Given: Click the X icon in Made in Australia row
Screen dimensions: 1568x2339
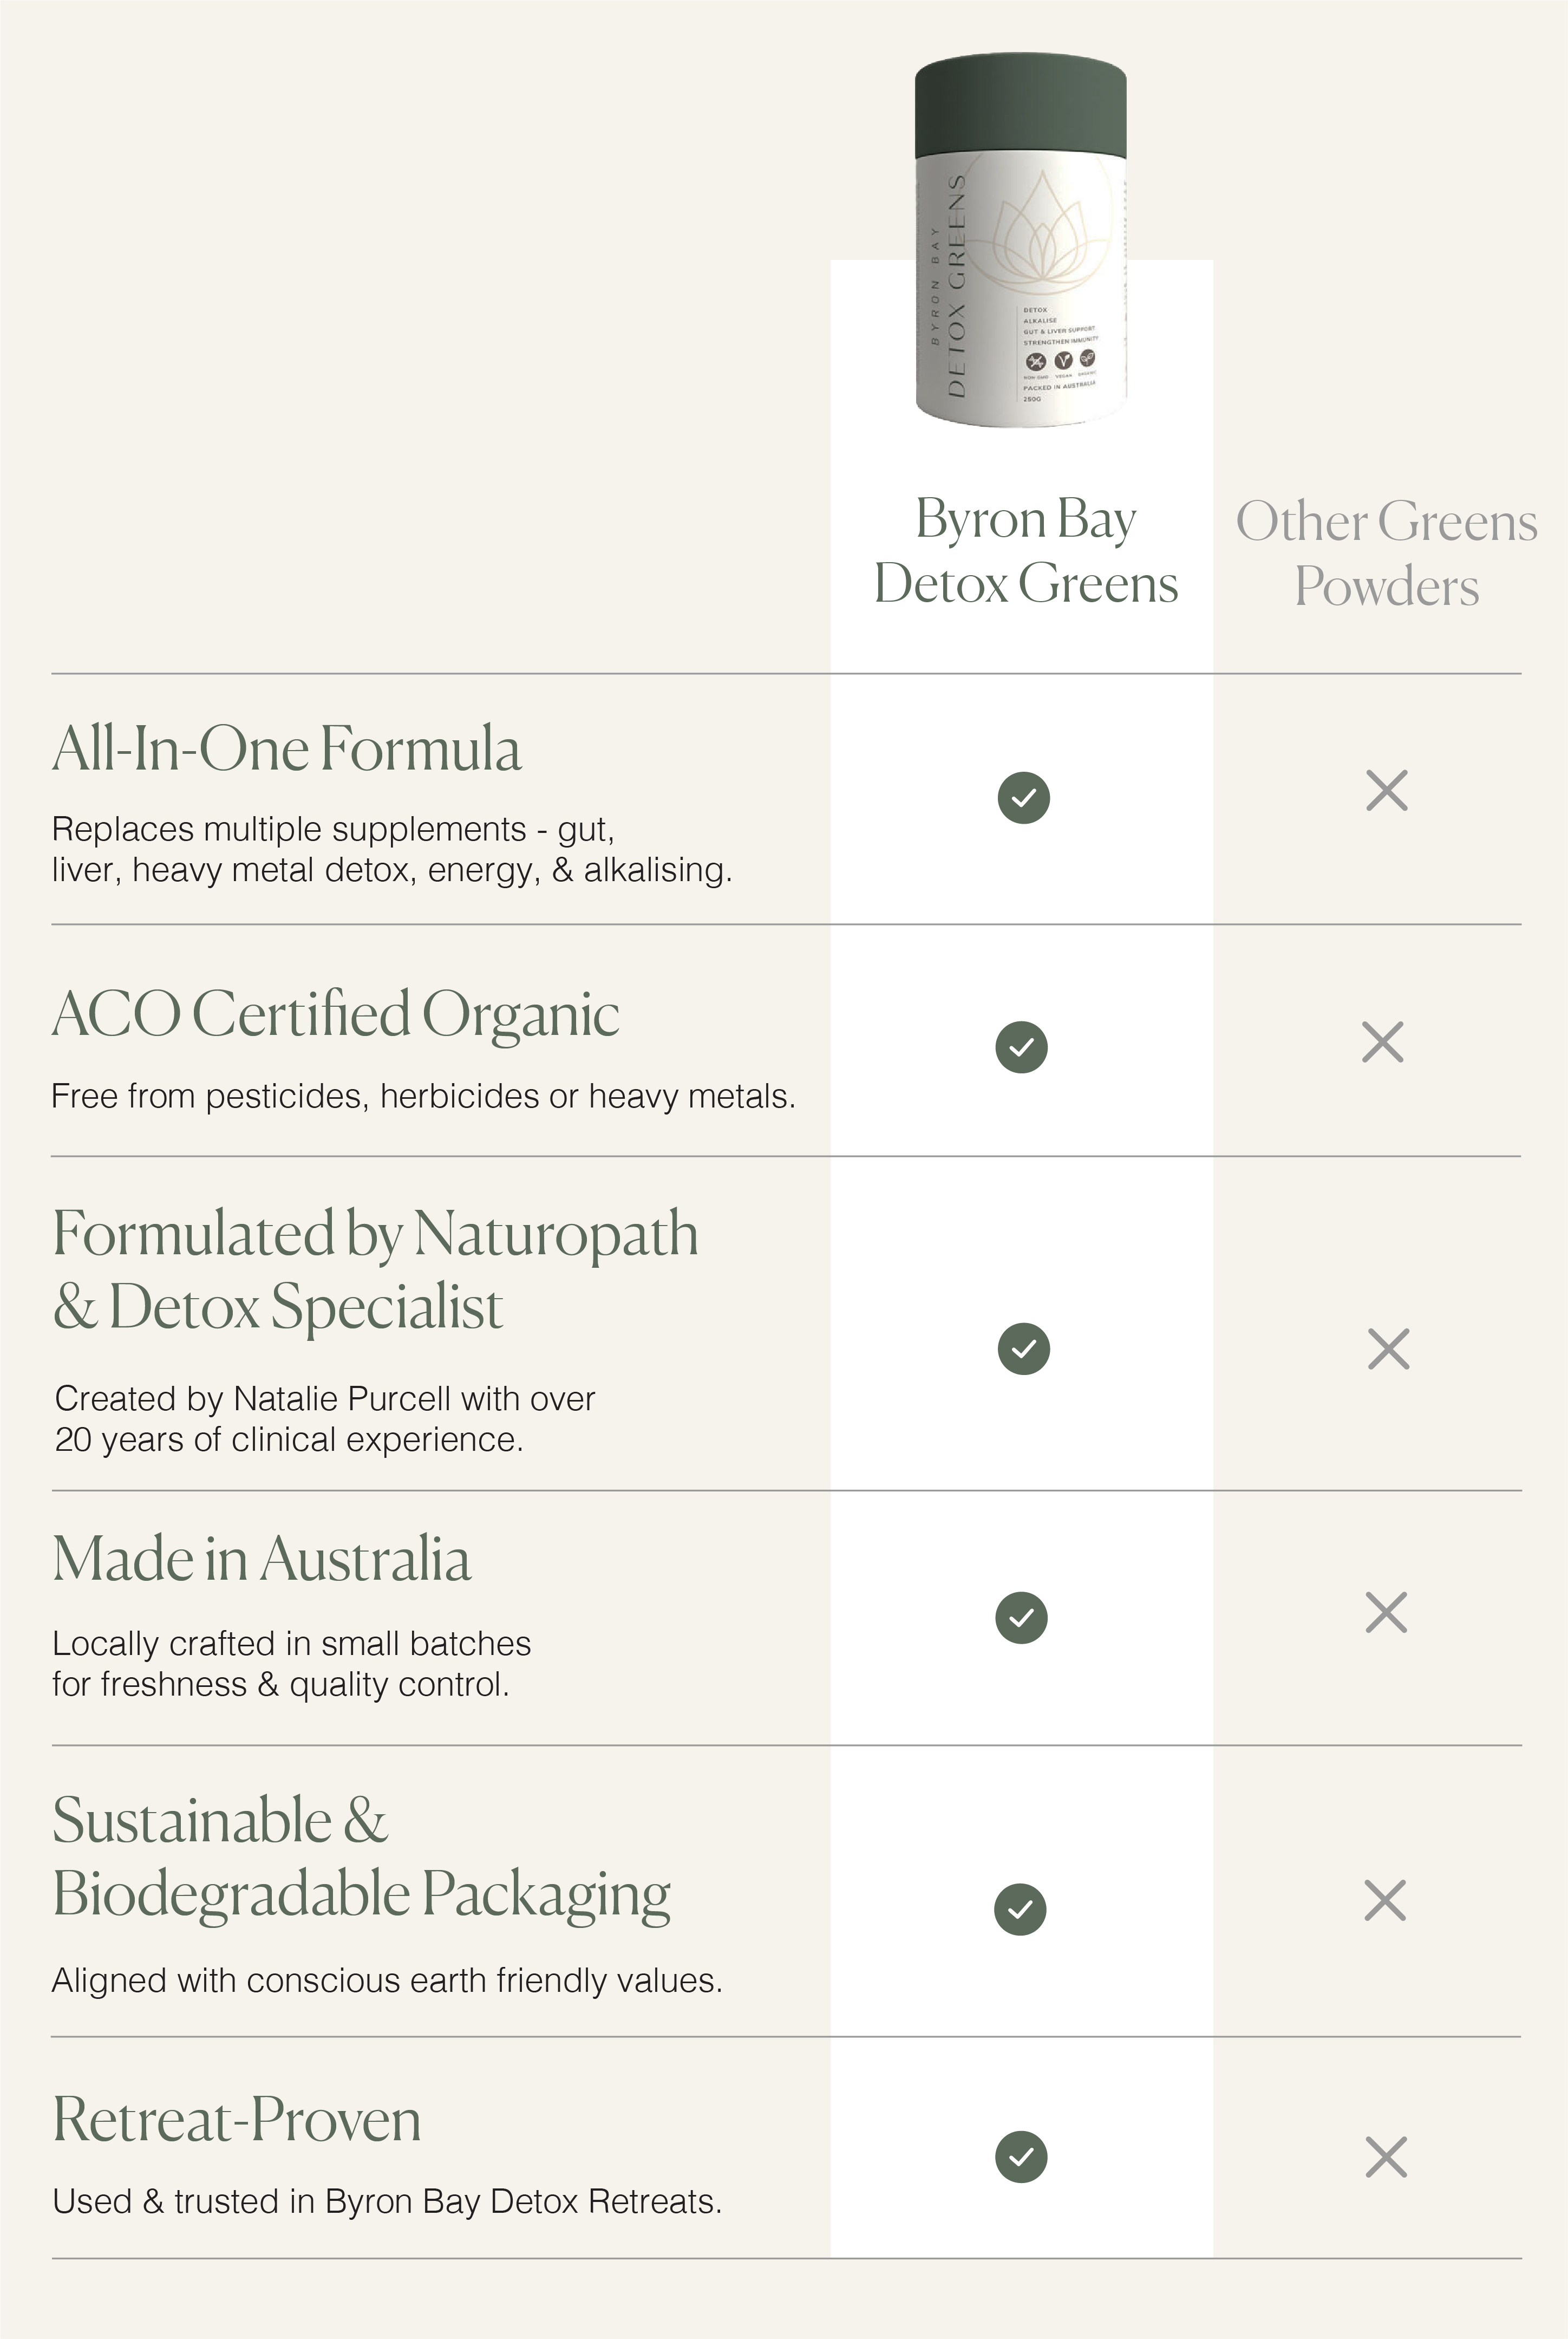Looking at the screenshot, I should pos(1386,1612).
